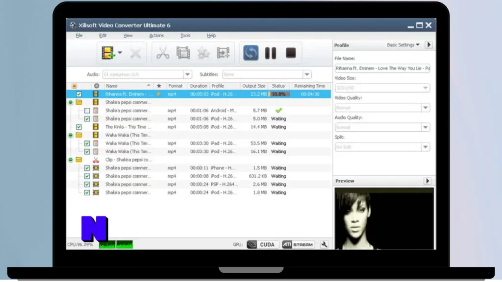Uncheck the Waka Waka 16.1 MB checkbox
Image resolution: width=502 pixels, height=282 pixels.
click(x=87, y=152)
